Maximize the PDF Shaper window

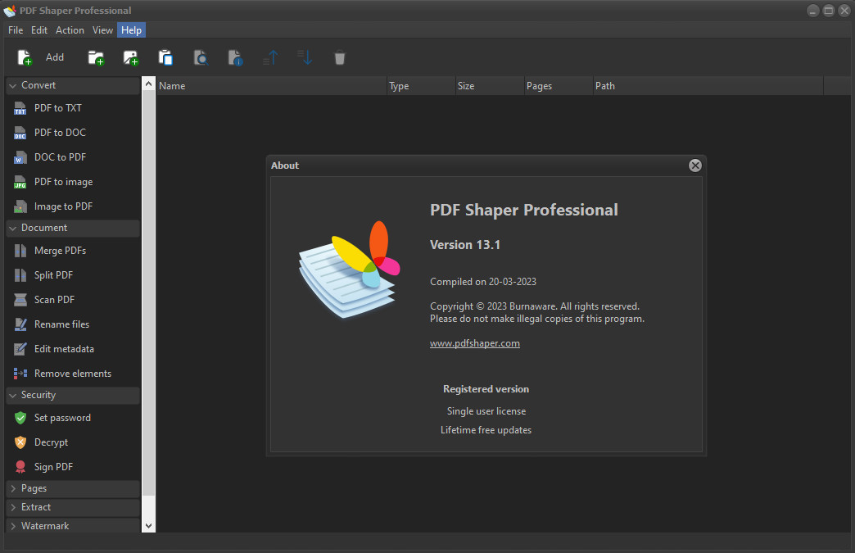click(x=828, y=11)
